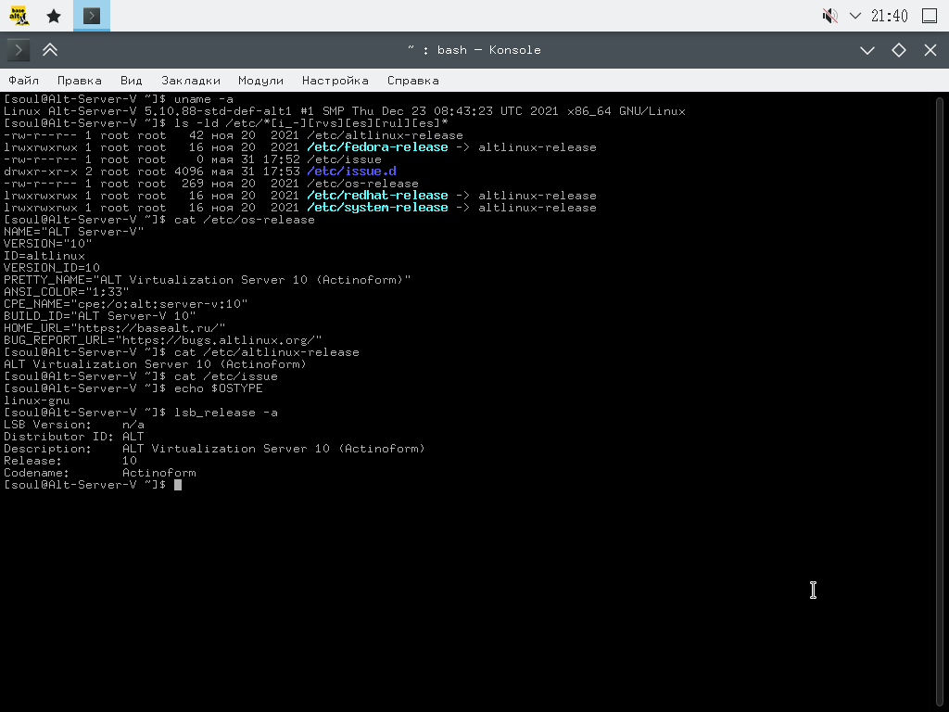949x712 pixels.
Task: Click the terminal cursor at the last prompt
Action: [178, 485]
